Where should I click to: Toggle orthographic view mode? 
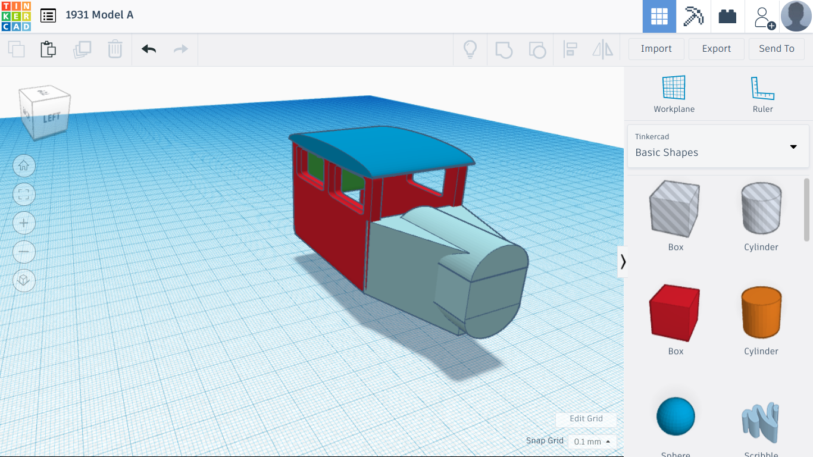(x=24, y=280)
